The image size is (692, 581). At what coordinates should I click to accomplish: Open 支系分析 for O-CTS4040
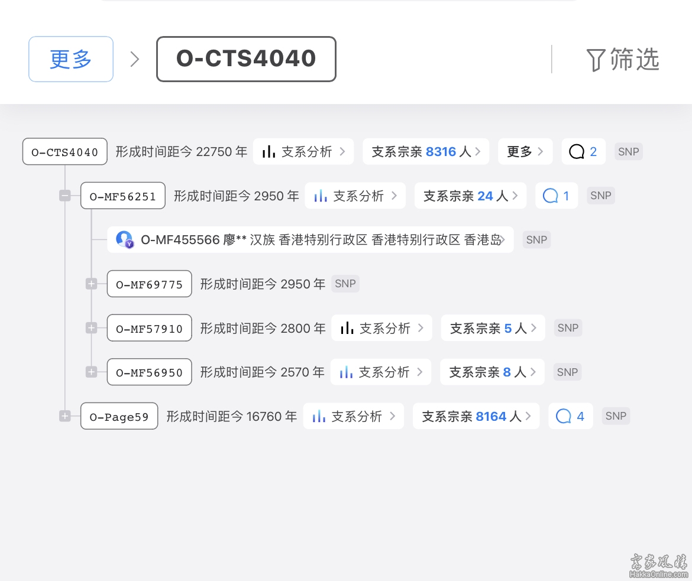(x=303, y=152)
